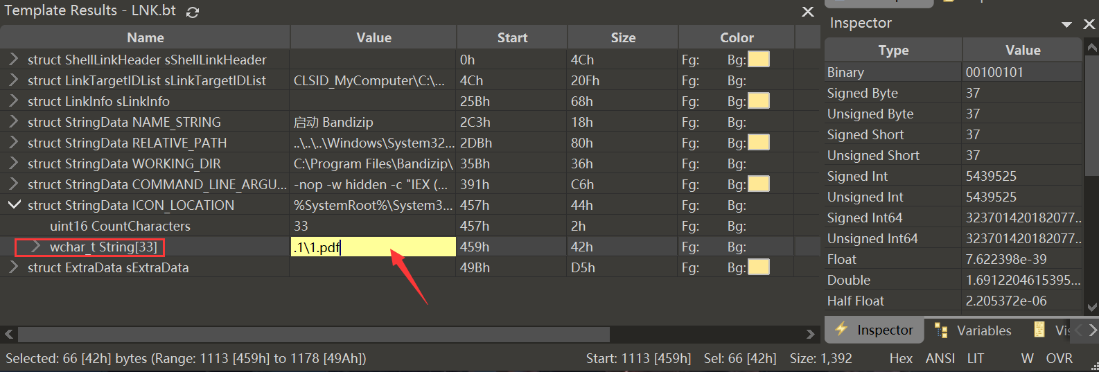The width and height of the screenshot is (1099, 372).
Task: Close the Template Results panel
Action: tap(808, 12)
